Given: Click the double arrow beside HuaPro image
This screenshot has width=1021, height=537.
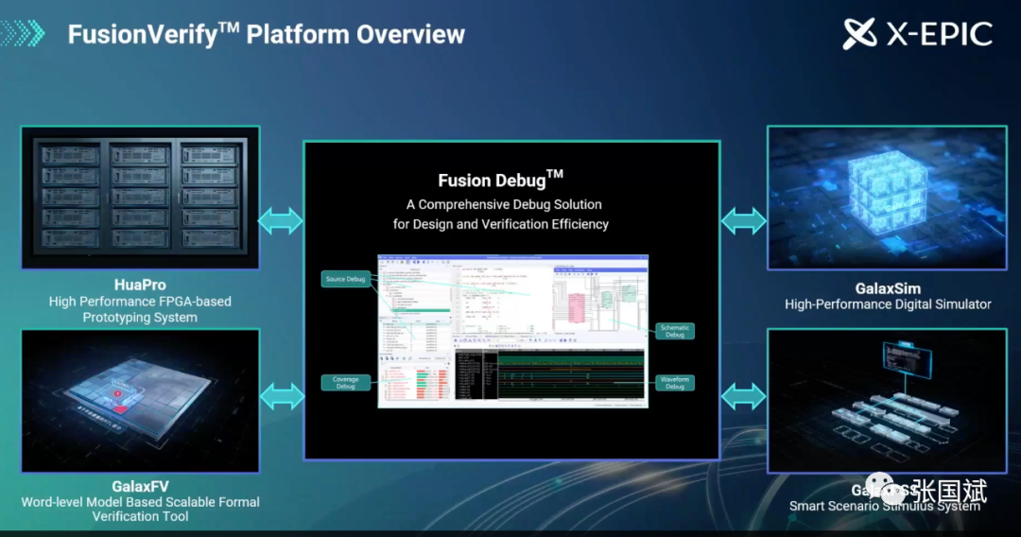Looking at the screenshot, I should point(281,221).
